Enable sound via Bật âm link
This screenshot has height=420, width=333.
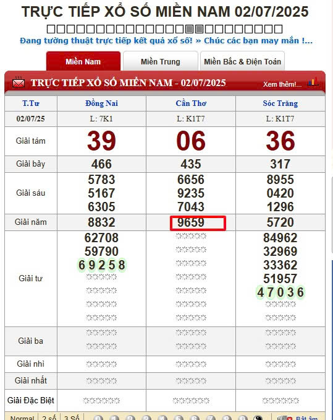(307, 418)
